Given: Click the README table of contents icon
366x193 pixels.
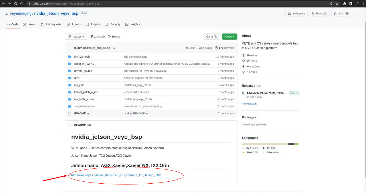Looking at the screenshot, I should pyautogui.click(x=70, y=125).
